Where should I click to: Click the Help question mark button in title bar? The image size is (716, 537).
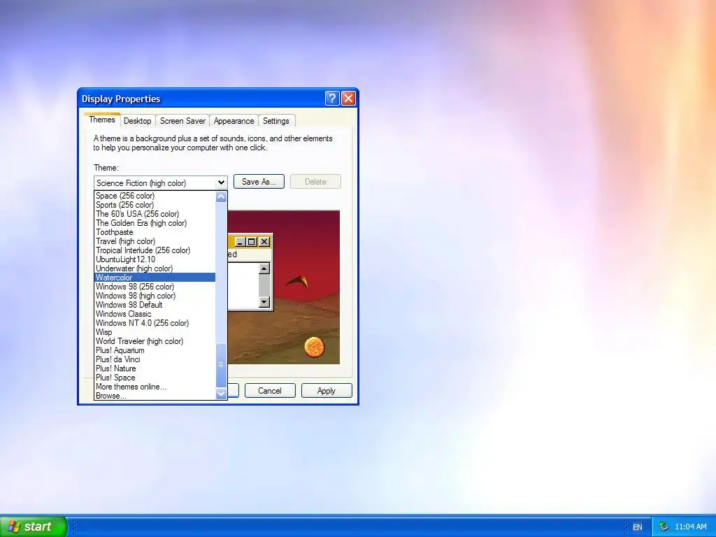tap(332, 98)
